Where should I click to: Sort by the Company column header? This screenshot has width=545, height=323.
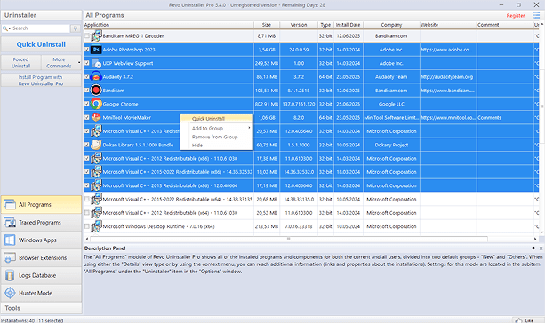point(391,25)
